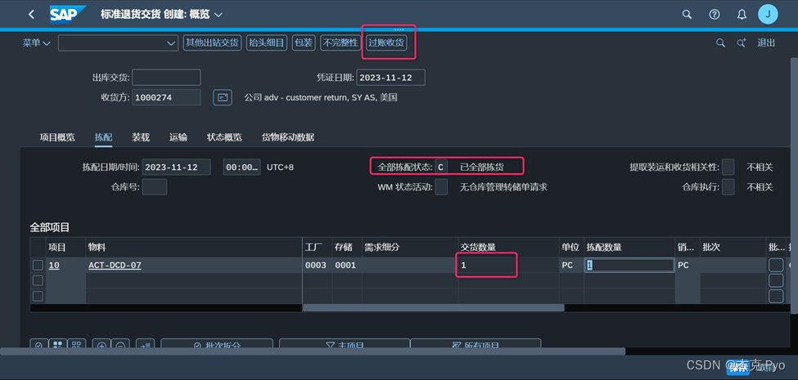Click the 包装 button

(x=304, y=42)
